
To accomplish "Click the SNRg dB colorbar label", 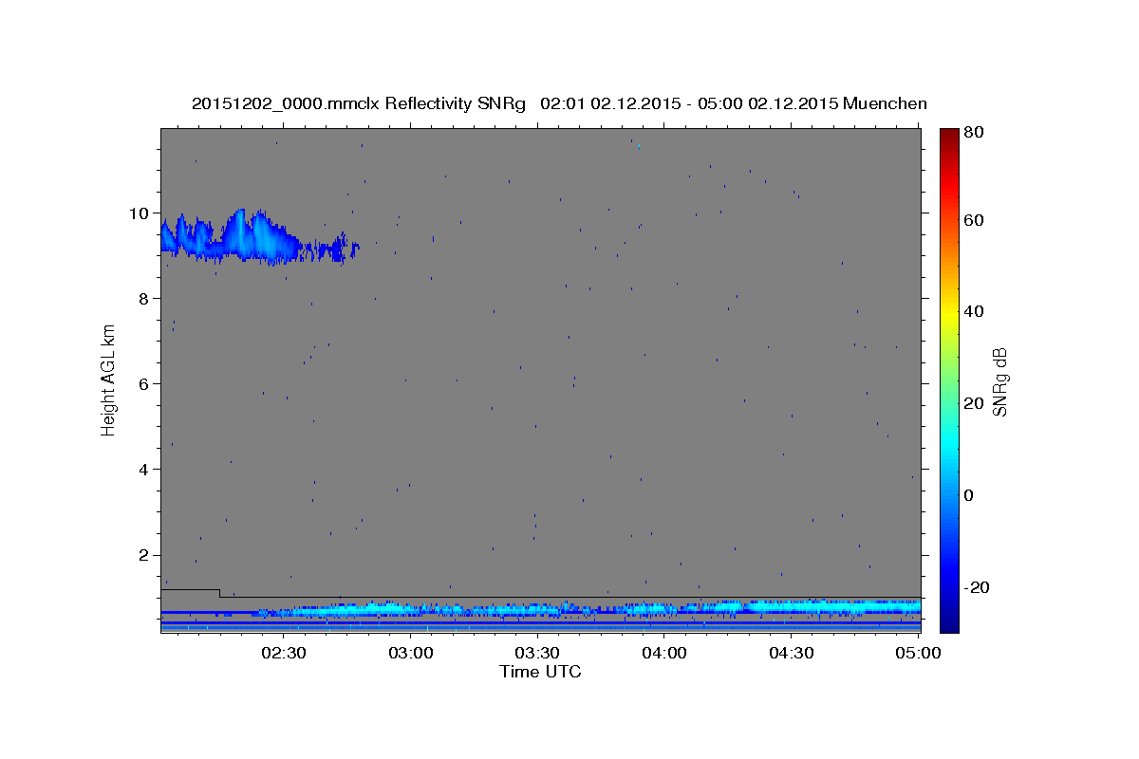I will 999,382.
